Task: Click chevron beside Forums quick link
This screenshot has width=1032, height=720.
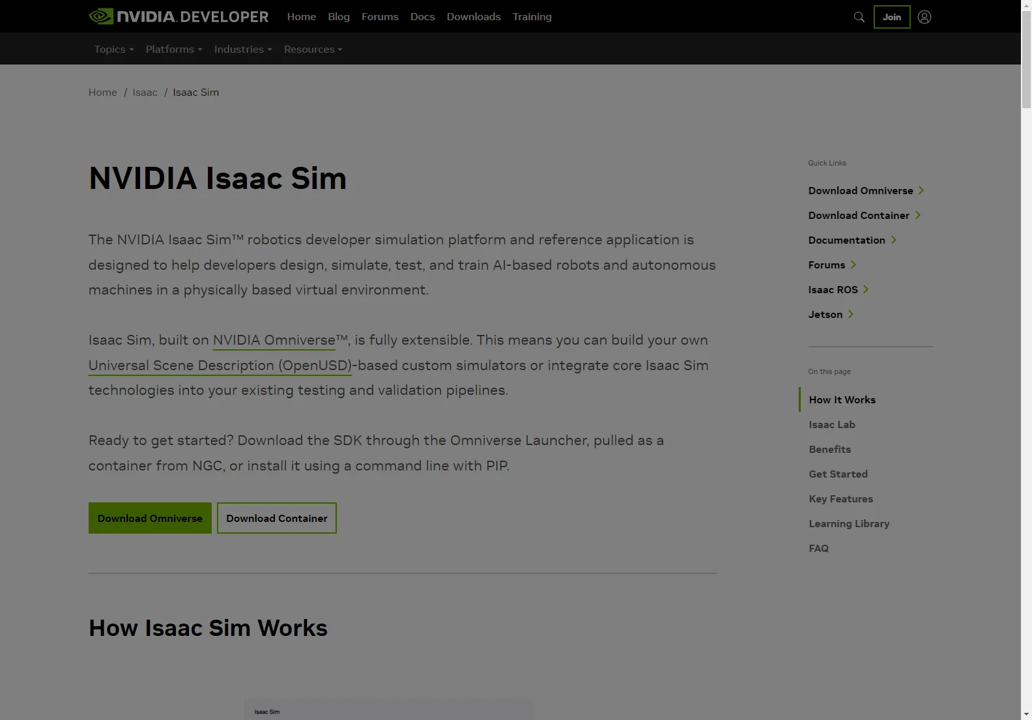Action: 853,265
